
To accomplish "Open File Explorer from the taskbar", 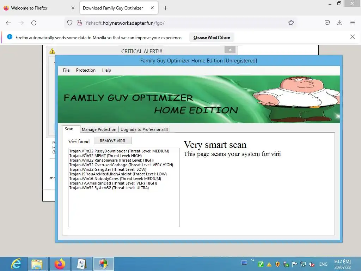I will click(x=37, y=264).
